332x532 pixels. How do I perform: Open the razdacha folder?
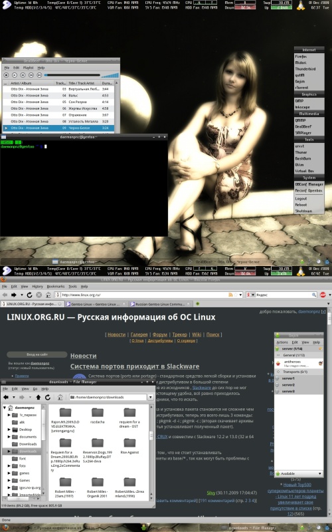97,416
